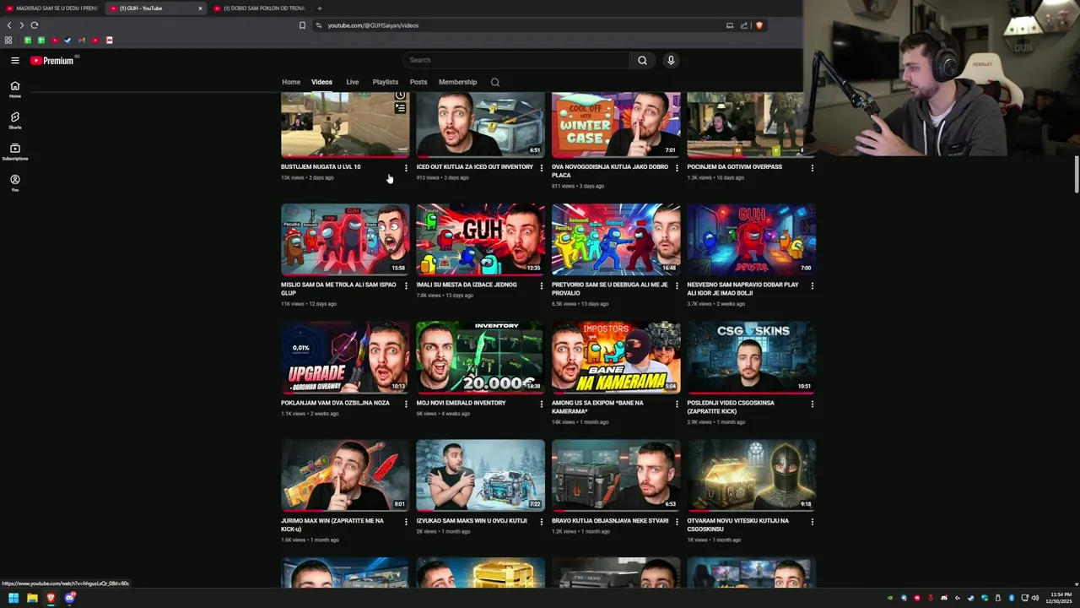Click the Brave shields icon
Image resolution: width=1080 pixels, height=608 pixels.
pos(759,25)
